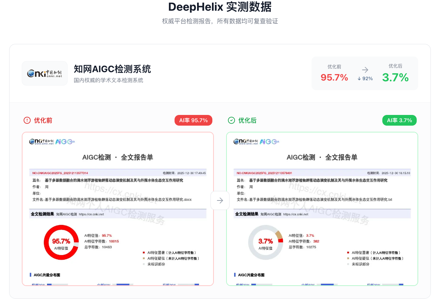Click the arrow button between the two reports
Viewport: 440px width, 299px height.
[220, 200]
